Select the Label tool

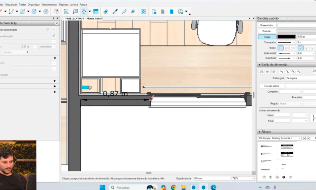75,12
